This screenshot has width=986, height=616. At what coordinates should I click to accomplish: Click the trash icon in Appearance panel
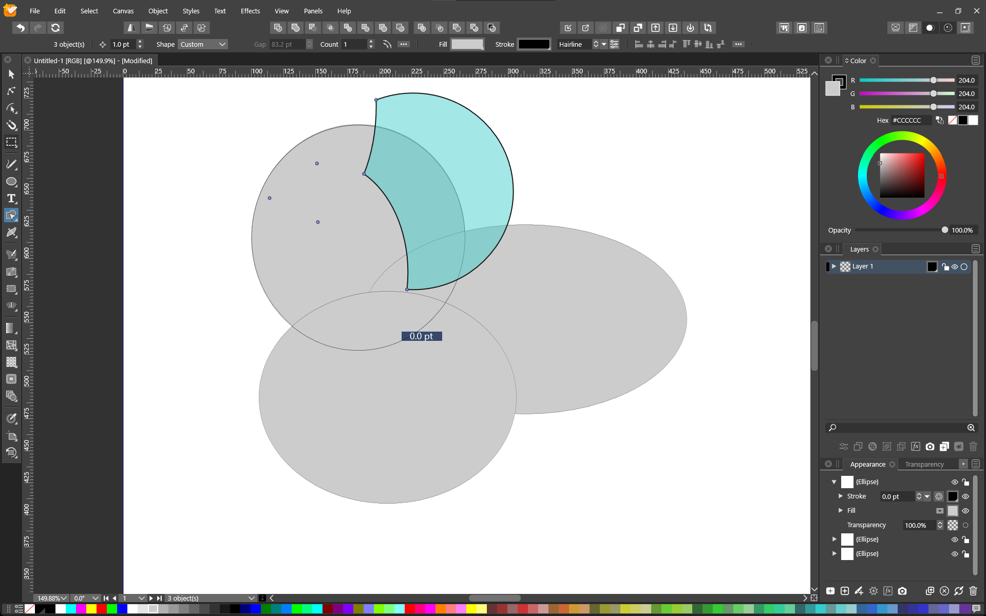coord(973,591)
